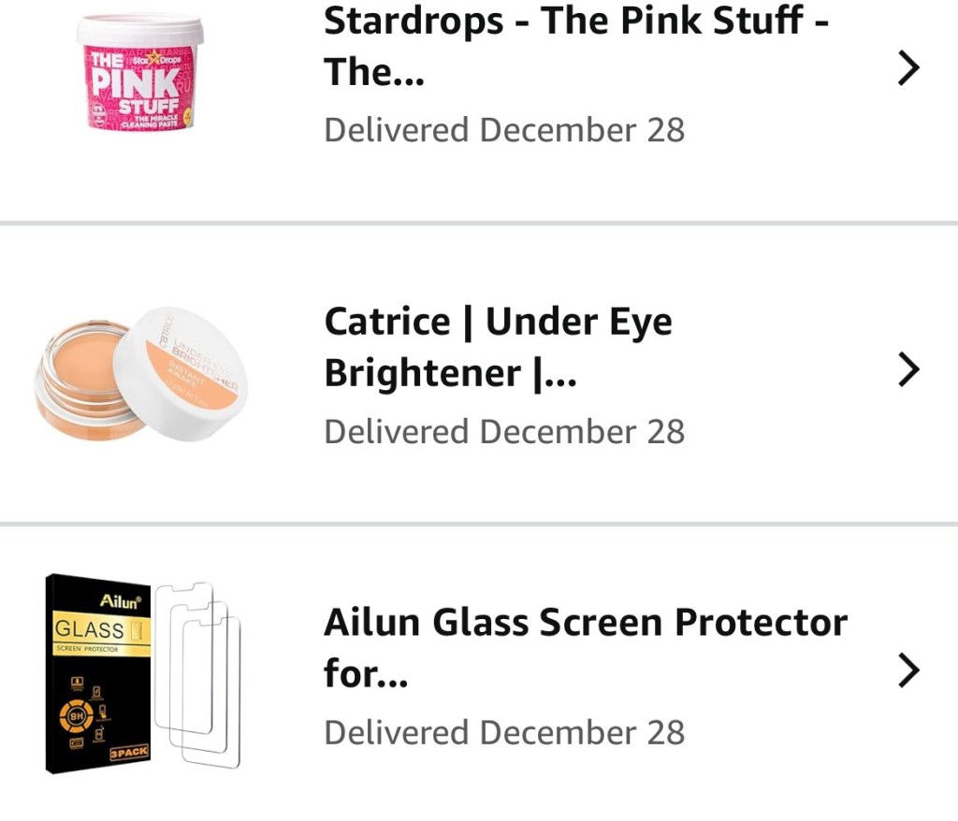Tap the delivery status under the Stardrops title
The height and width of the screenshot is (821, 958).
(504, 130)
